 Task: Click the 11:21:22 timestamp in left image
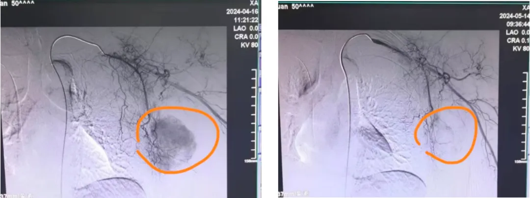pyautogui.click(x=245, y=20)
